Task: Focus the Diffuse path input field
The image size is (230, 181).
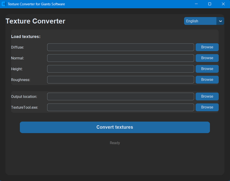Action: [x=121, y=47]
